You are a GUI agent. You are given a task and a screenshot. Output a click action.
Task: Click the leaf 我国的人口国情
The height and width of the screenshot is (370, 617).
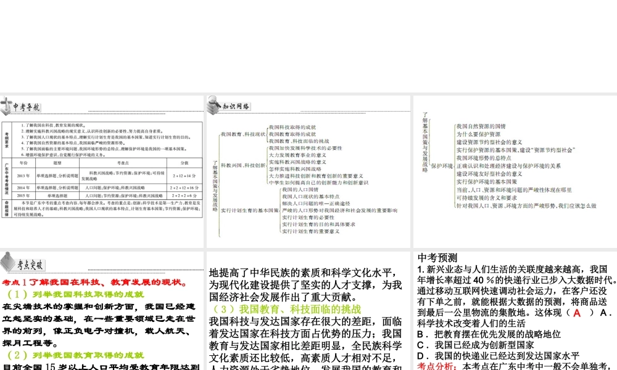coord(300,189)
